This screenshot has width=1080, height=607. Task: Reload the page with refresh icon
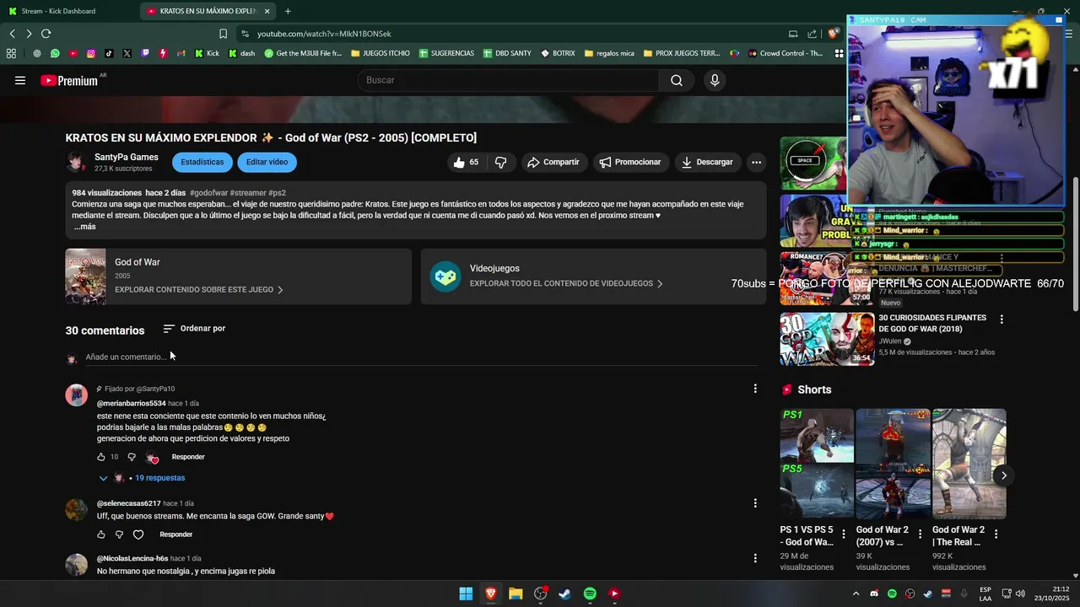point(46,34)
